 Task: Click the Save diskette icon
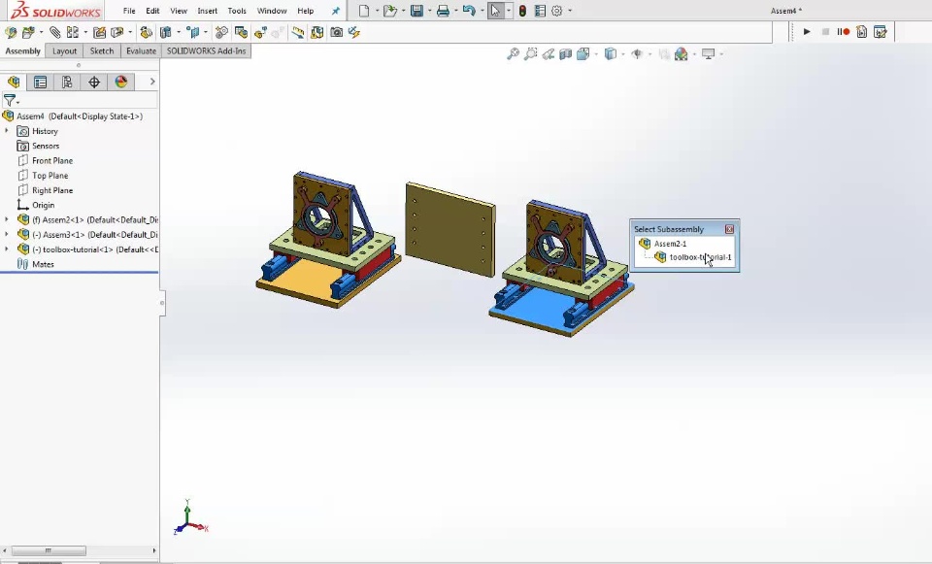416,11
